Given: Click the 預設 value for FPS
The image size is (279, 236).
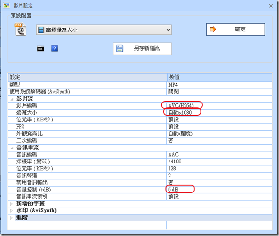Looking at the screenshot, I should (x=173, y=127).
